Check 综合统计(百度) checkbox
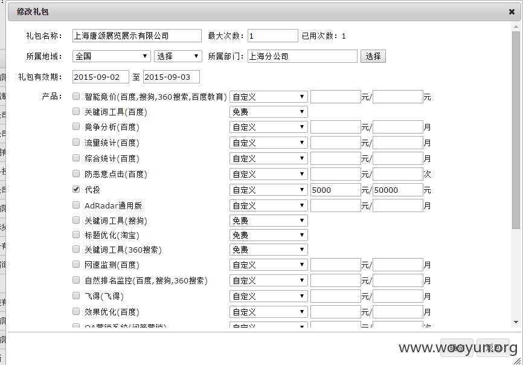Image resolution: width=523 pixels, height=365 pixels. pyautogui.click(x=76, y=158)
